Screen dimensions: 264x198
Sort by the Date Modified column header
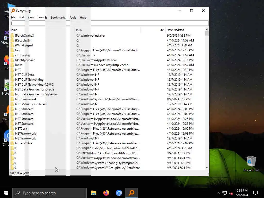(x=185, y=30)
